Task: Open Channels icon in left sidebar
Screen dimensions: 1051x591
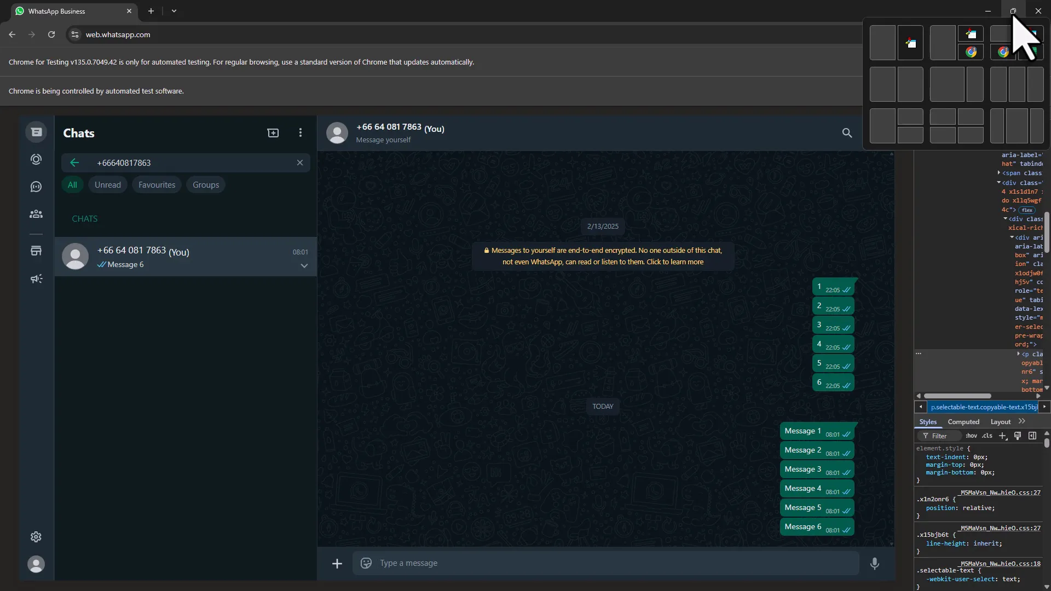Action: click(x=36, y=187)
